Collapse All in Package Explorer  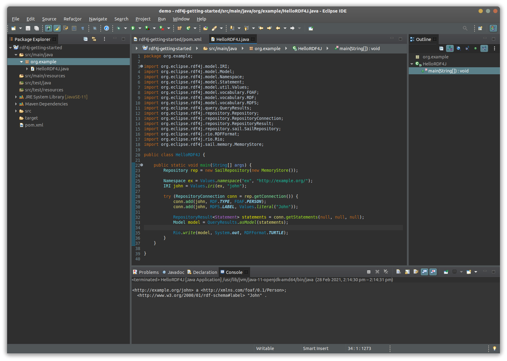pyautogui.click(x=85, y=39)
